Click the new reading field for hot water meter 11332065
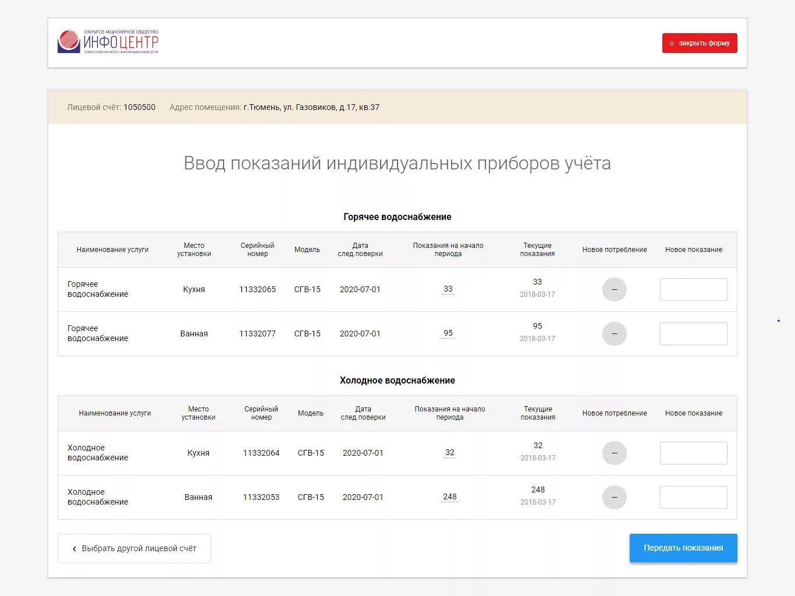The height and width of the screenshot is (596, 795). [x=693, y=289]
